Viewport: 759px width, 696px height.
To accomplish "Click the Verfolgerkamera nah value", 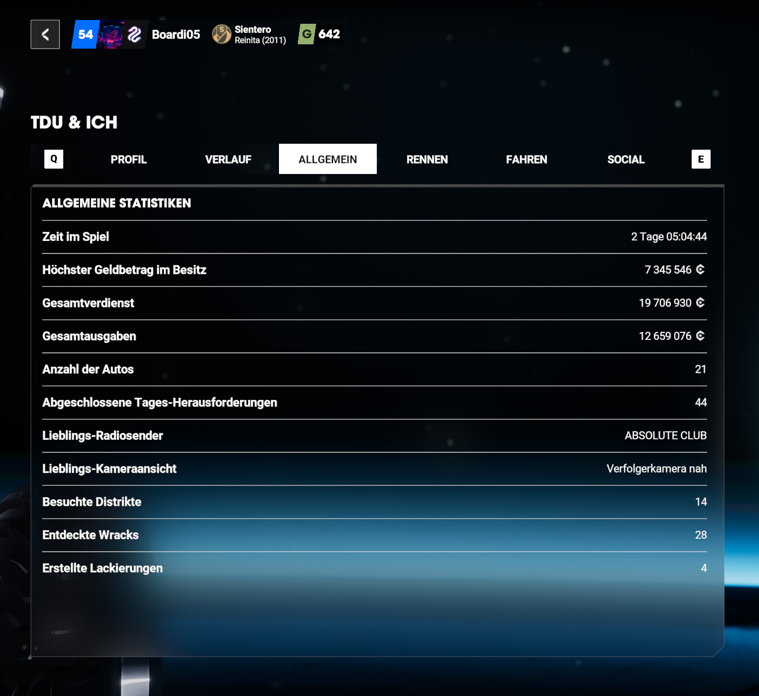I will [656, 469].
